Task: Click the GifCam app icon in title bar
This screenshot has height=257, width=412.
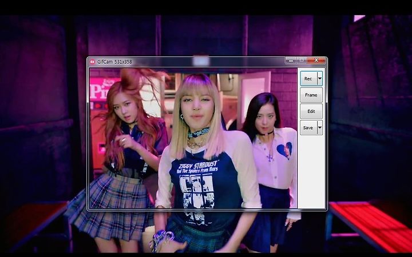Action: [x=92, y=62]
